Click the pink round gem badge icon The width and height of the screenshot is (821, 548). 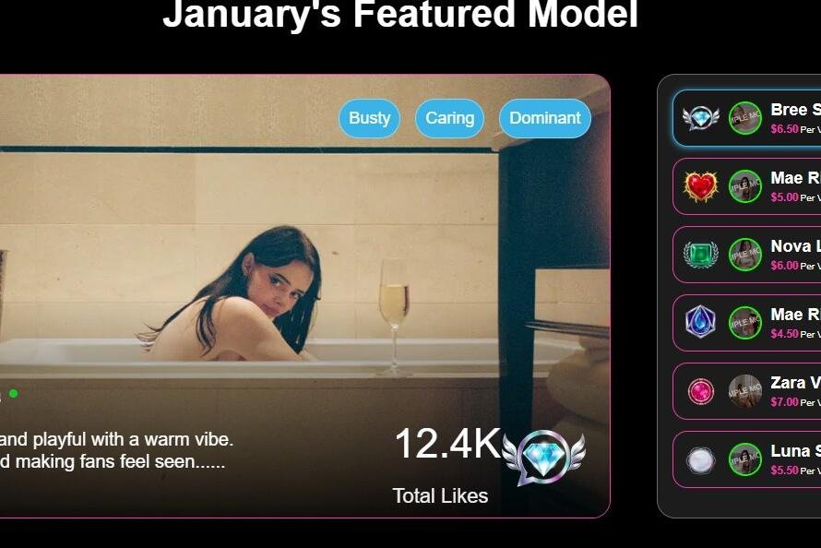click(x=700, y=391)
